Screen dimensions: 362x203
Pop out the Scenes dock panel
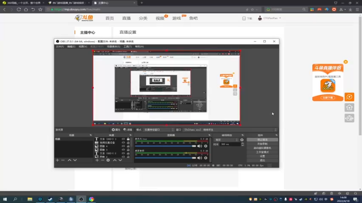click(x=91, y=135)
